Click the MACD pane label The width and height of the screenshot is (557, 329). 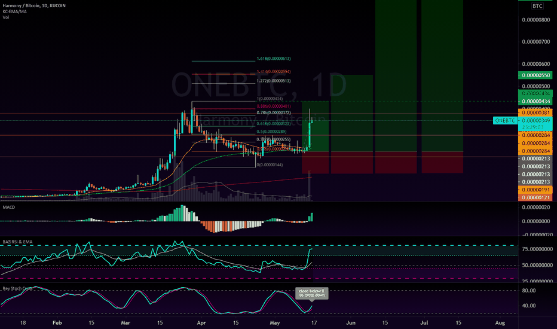click(x=9, y=207)
